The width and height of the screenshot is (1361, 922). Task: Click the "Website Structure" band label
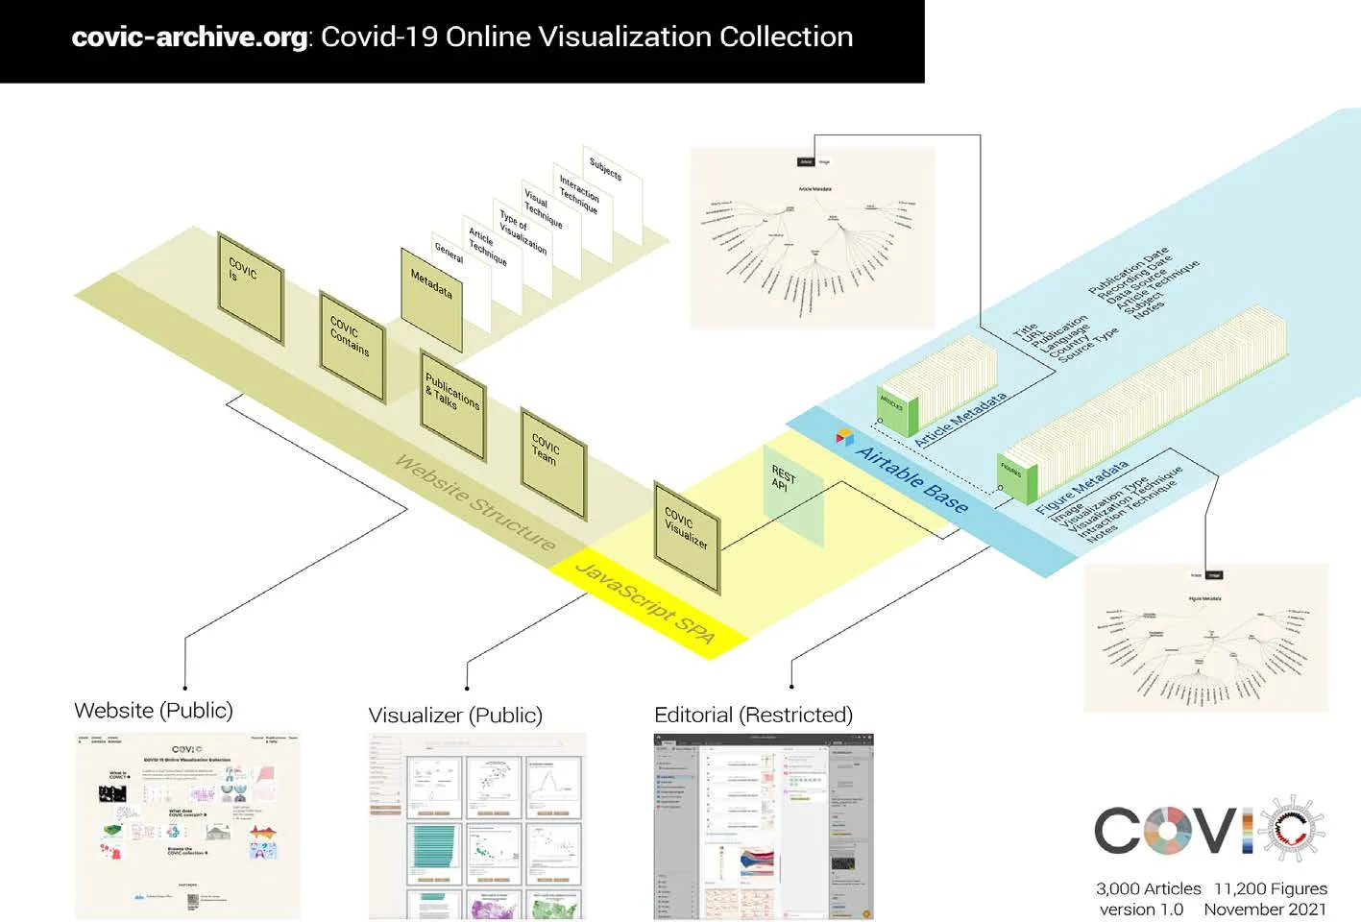[475, 502]
